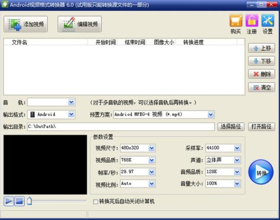The height and width of the screenshot is (220, 280).
Task: Click the preview seek slider handle
Action: [x=30, y=201]
